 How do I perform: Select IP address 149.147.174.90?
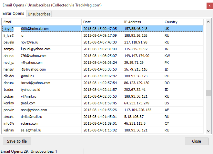[x=137, y=56]
